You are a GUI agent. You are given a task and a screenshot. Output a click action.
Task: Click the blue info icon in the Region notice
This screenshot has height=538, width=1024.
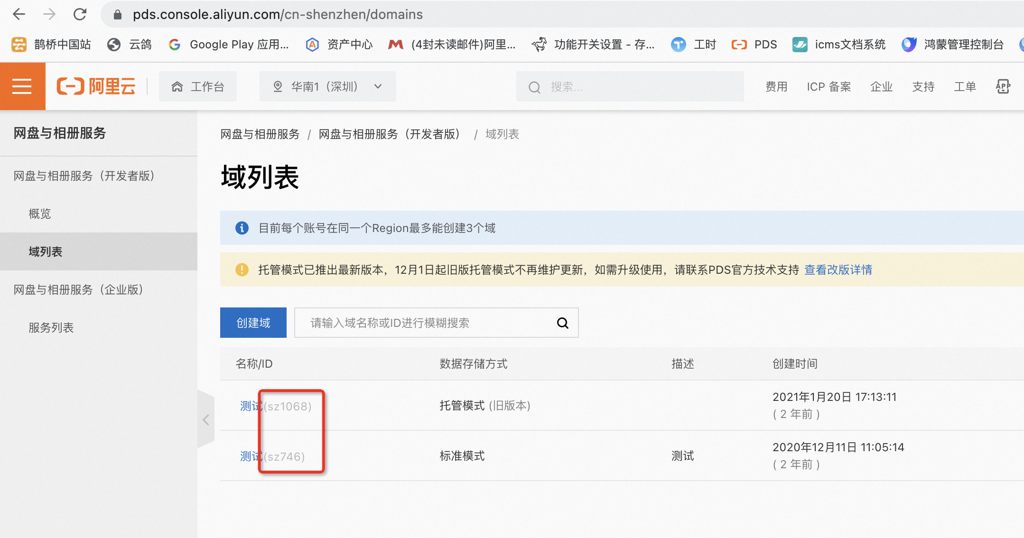(x=242, y=228)
